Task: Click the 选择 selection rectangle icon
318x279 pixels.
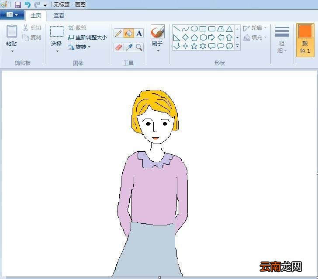Action: (x=57, y=31)
